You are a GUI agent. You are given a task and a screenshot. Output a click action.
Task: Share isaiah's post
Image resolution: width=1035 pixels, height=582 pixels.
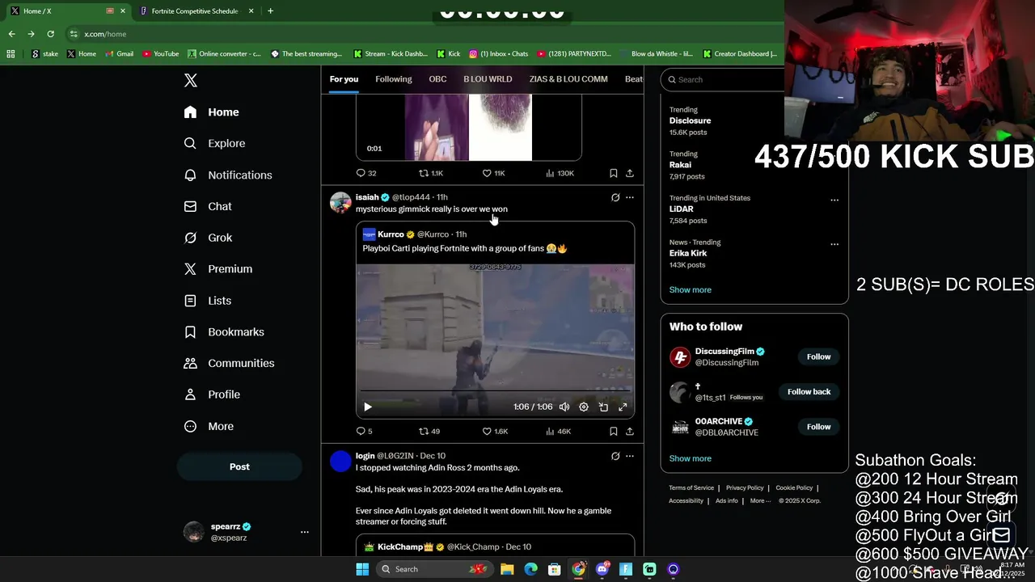pyautogui.click(x=630, y=432)
